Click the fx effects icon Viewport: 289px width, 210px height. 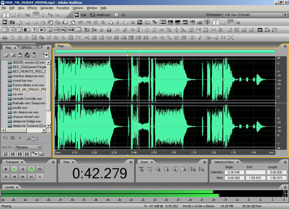coord(117,30)
